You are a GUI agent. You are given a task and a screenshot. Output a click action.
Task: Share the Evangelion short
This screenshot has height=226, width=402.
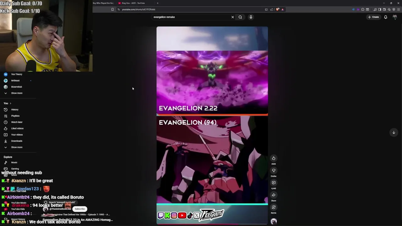tap(274, 195)
